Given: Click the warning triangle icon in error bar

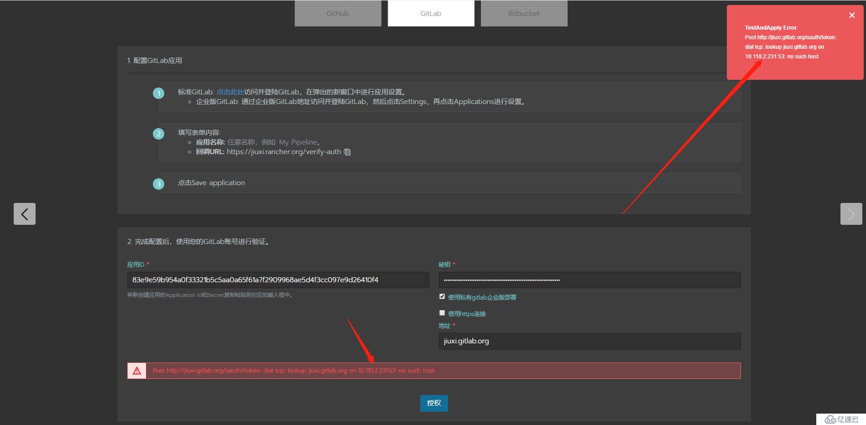Looking at the screenshot, I should tap(137, 371).
